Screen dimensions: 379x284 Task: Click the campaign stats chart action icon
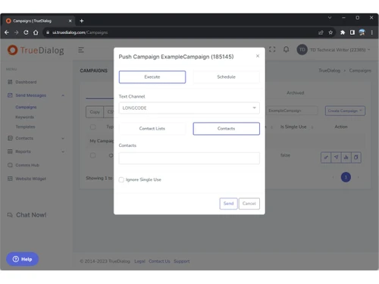click(346, 158)
